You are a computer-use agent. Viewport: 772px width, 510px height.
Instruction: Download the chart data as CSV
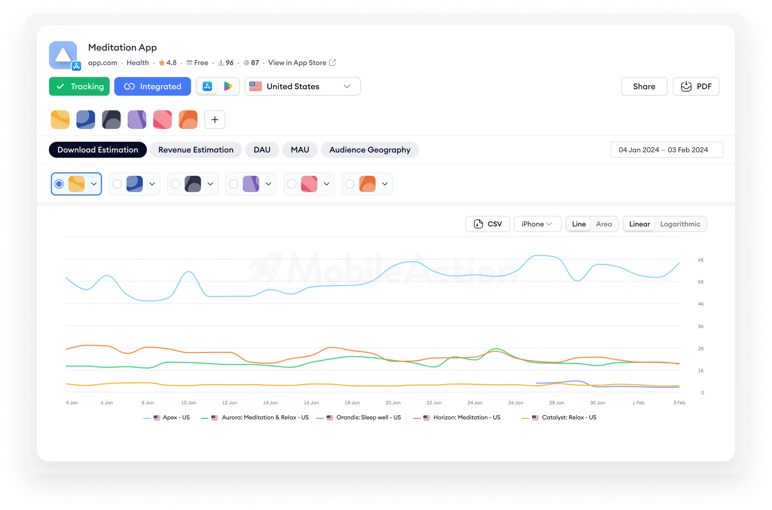487,224
